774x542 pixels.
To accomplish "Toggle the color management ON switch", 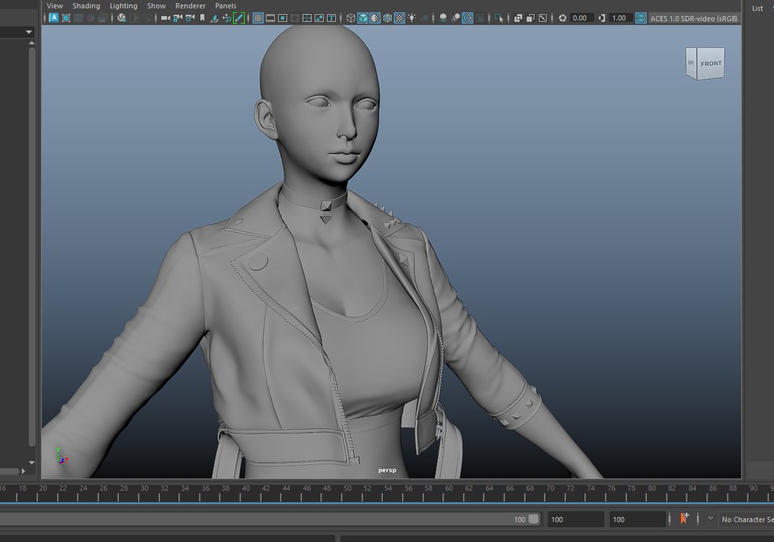I will tap(640, 18).
